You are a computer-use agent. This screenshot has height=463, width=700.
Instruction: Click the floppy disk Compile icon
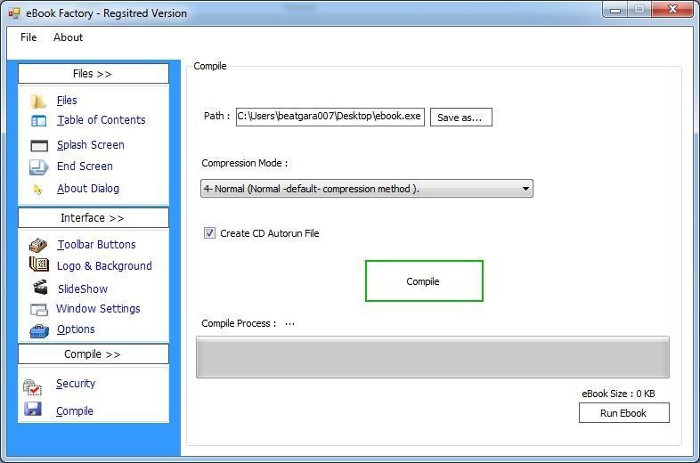click(x=33, y=409)
